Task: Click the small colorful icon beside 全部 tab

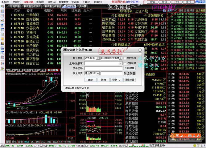Action: pos(164,11)
